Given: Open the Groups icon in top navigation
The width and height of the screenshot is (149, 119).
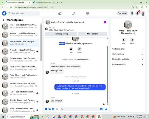Looking at the screenshot, I should pyautogui.click(x=88, y=13).
